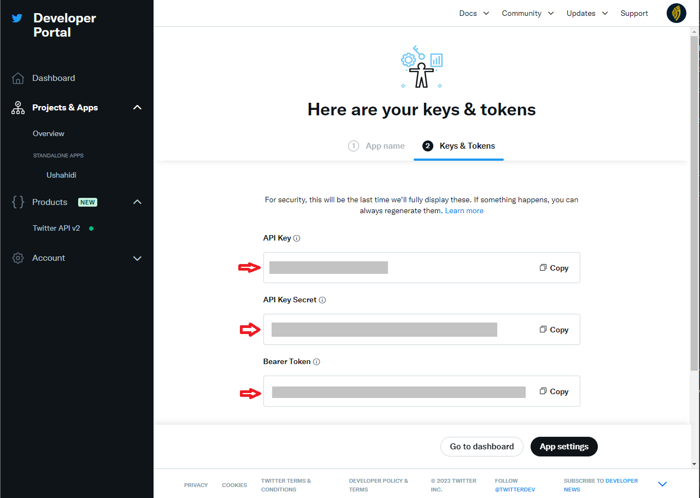Click the Products curly braces icon
This screenshot has height=498, width=700.
point(18,202)
